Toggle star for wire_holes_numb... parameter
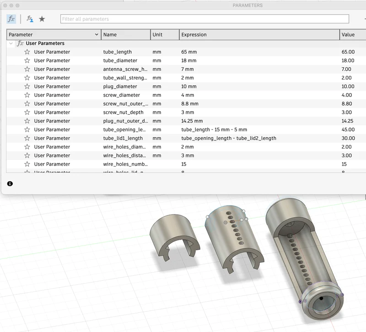This screenshot has width=366, height=332. (27, 164)
